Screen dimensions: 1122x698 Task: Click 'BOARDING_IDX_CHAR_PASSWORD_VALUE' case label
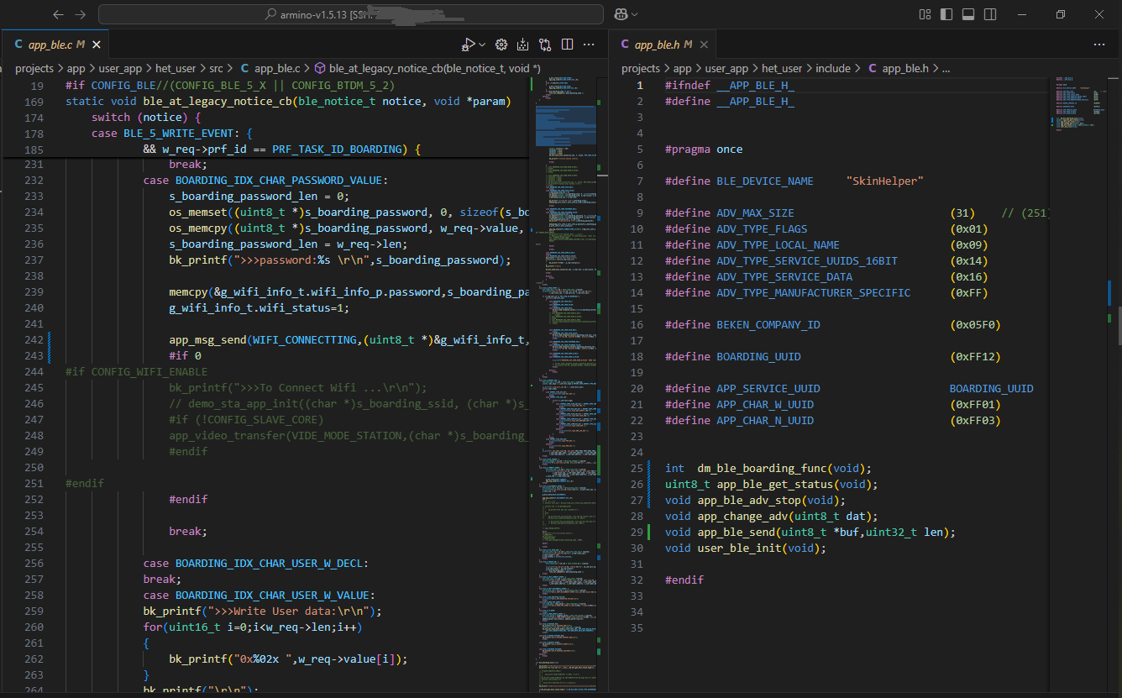point(279,181)
